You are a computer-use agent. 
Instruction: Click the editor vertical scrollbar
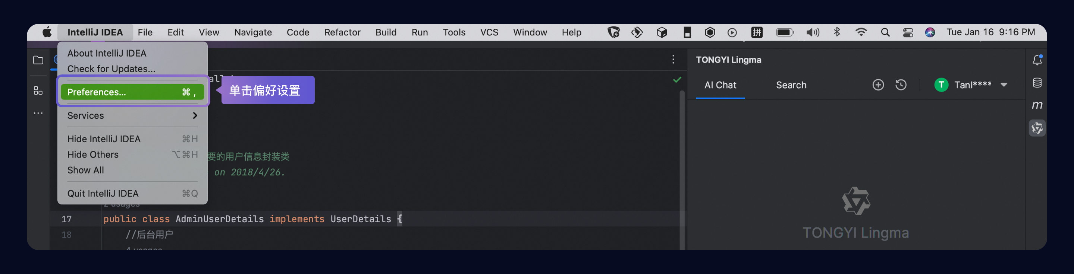point(682,170)
